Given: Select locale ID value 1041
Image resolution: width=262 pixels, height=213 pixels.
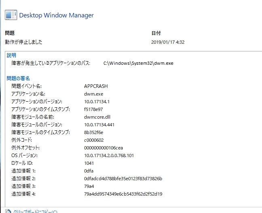Looking at the screenshot, I should tap(89, 163).
